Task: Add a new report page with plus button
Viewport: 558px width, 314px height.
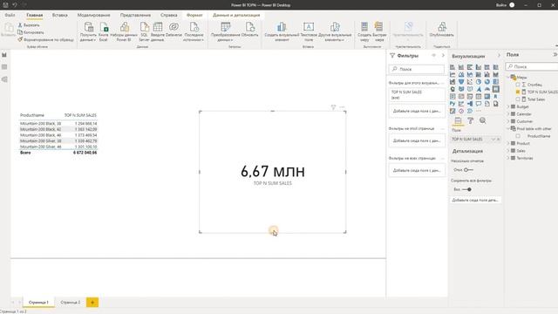Action: [92, 303]
